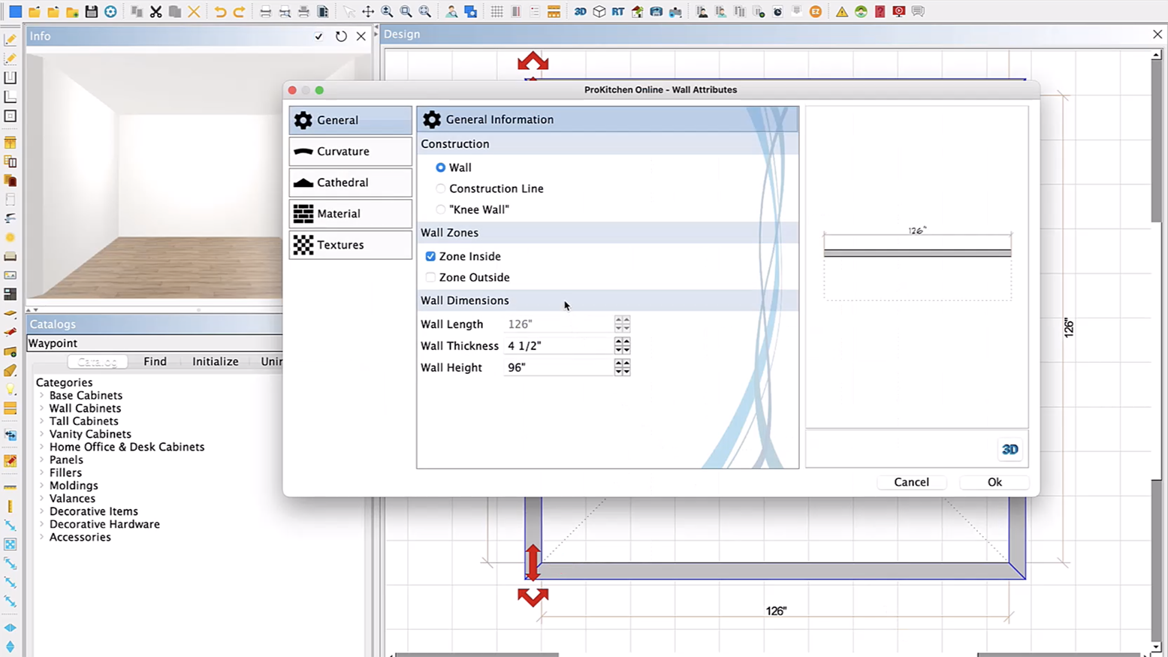Viewport: 1168px width, 657px height.
Task: Click the Cancel button
Action: 911,482
